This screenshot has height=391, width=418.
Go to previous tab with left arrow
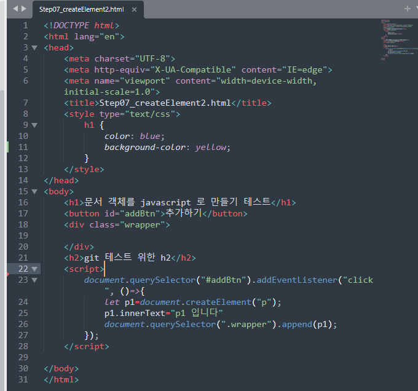15,9
